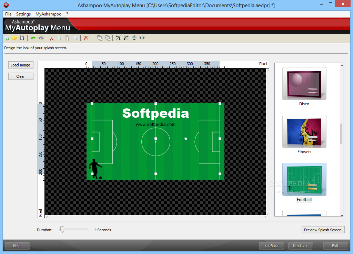Select the Football template thumbnail
353x254 pixels.
pyautogui.click(x=304, y=179)
